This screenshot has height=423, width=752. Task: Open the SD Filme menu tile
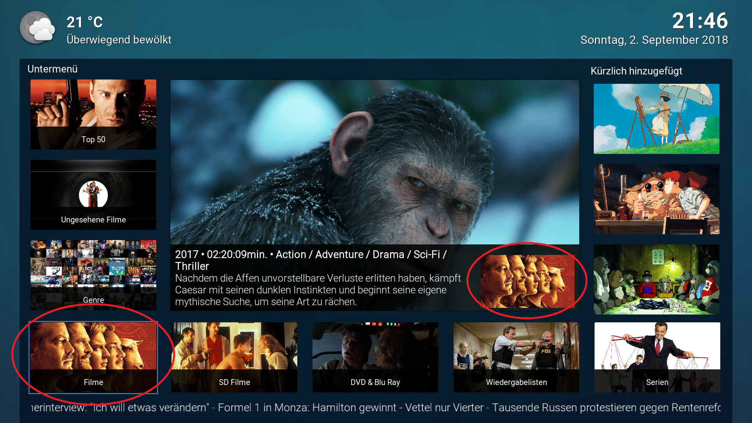pos(234,357)
